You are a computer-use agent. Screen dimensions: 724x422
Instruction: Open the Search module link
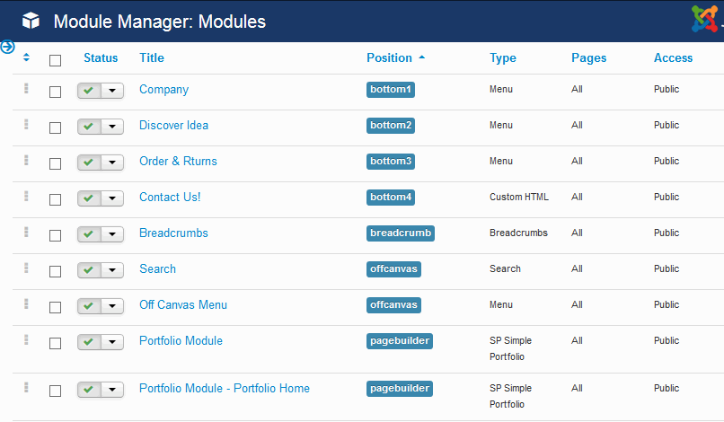coord(157,268)
